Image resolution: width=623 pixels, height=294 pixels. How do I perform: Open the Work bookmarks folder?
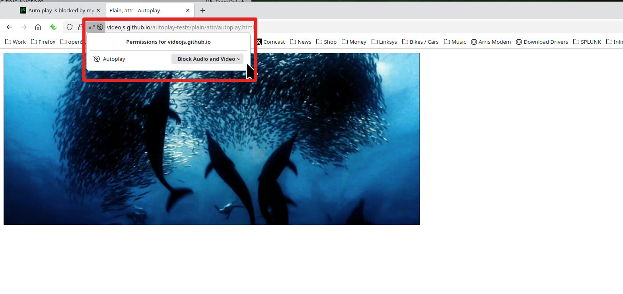pos(15,42)
